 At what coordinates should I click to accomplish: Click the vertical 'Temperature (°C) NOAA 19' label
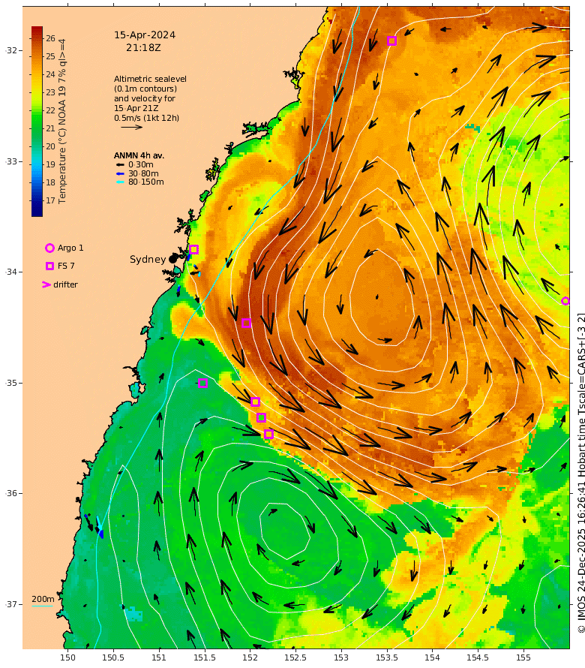pos(62,122)
